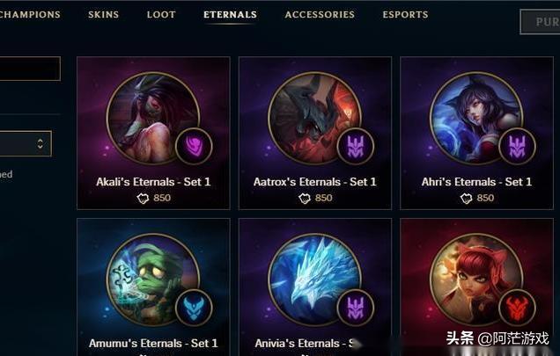
Task: Click Anivia's purple Eternals series badge icon
Action: point(356,308)
